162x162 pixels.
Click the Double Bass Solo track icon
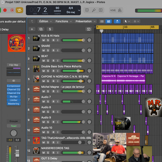click(x=36, y=69)
